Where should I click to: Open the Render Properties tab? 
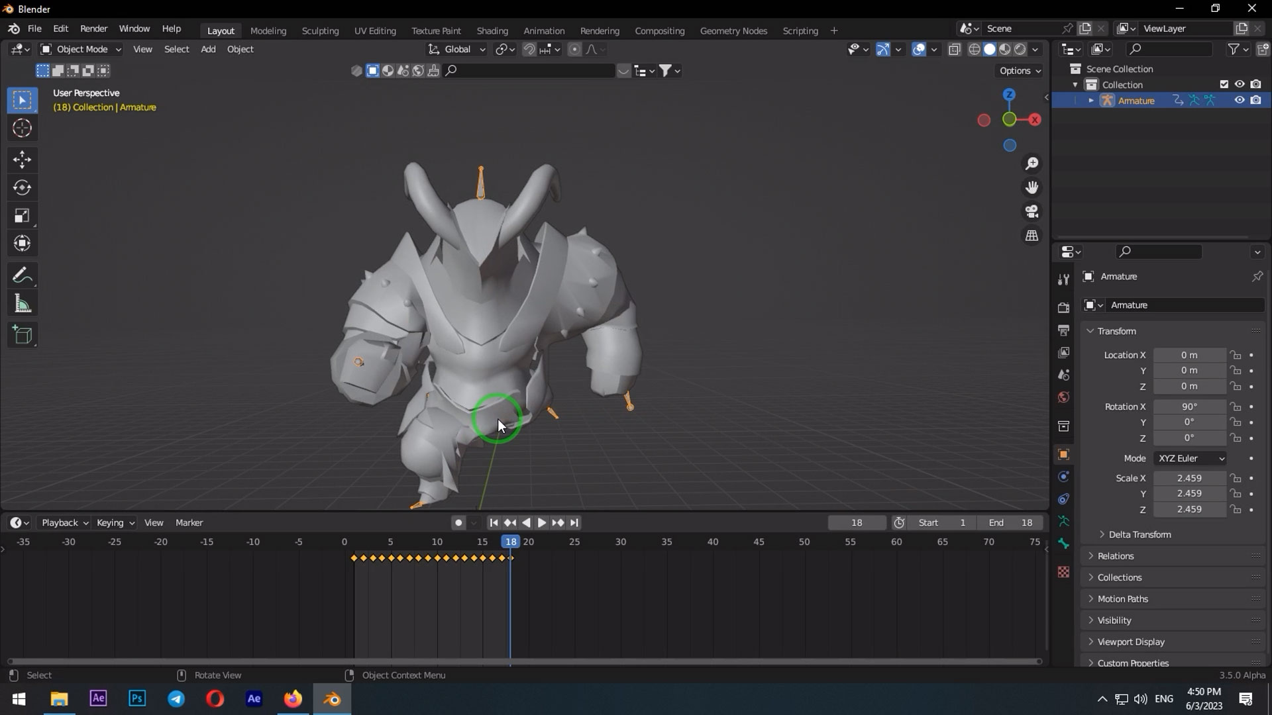pos(1063,307)
